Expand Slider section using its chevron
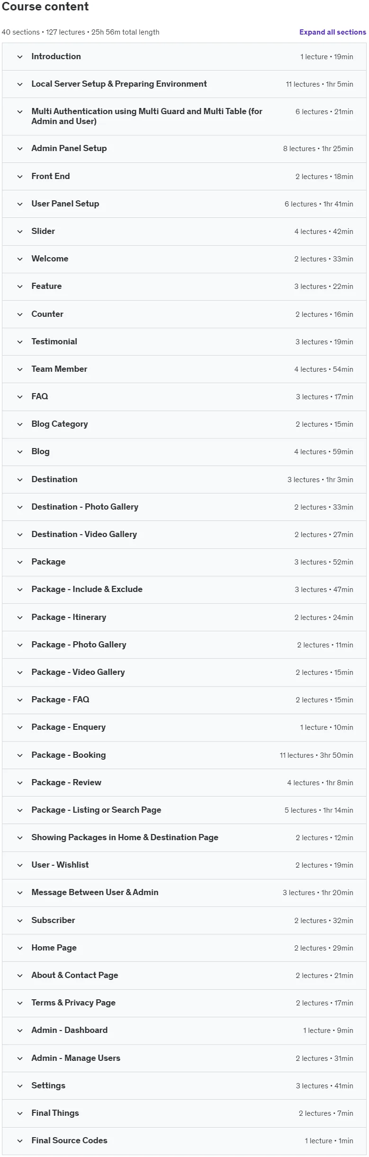 pyautogui.click(x=20, y=232)
